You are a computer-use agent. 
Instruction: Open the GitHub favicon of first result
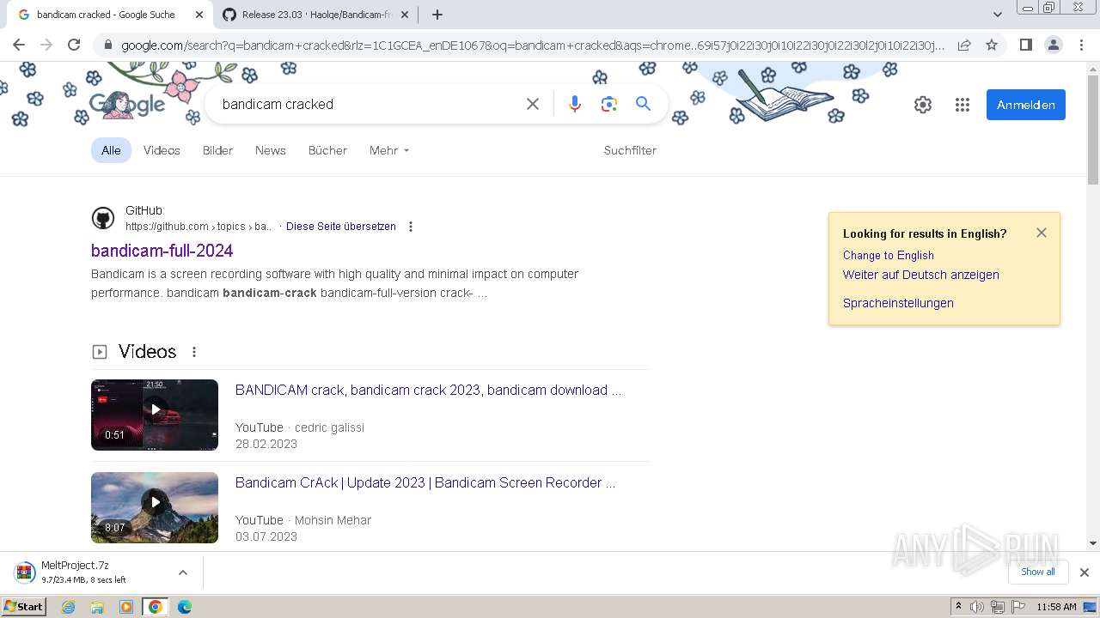(103, 218)
